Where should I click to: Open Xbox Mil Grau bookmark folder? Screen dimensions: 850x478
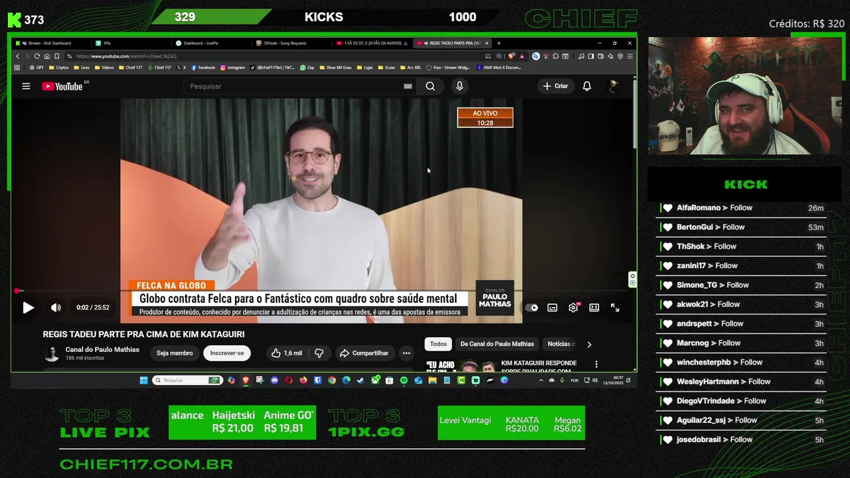click(335, 67)
